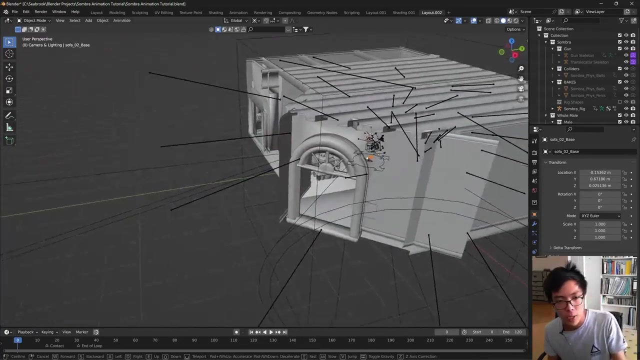
Task: Choose the Measure tool
Action: pyautogui.click(x=9, y=127)
